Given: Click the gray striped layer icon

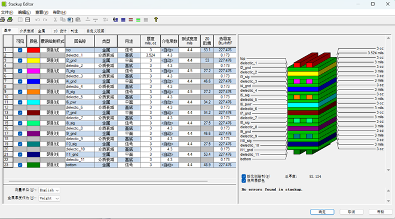Looking at the screenshot, I should coord(146,20).
